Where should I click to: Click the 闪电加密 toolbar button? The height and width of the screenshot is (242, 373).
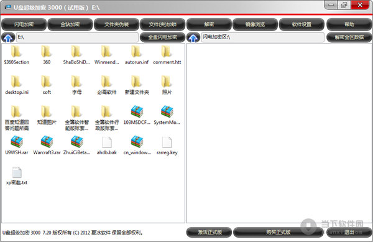pos(24,24)
